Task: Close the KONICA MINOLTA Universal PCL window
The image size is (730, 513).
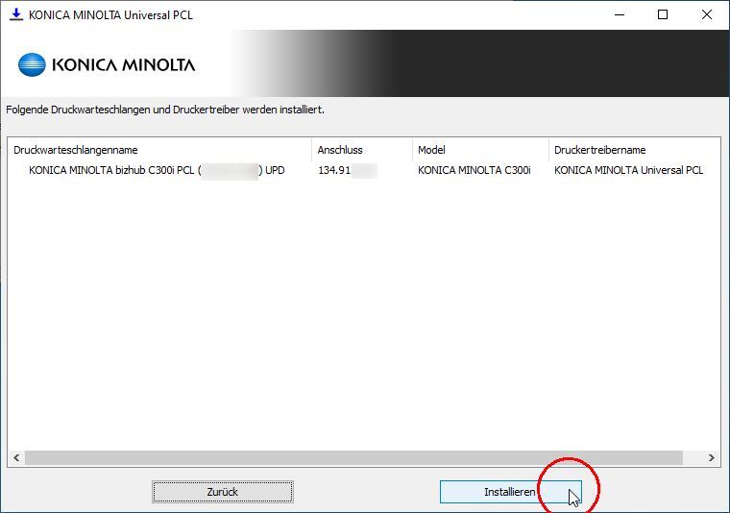Action: coord(707,14)
